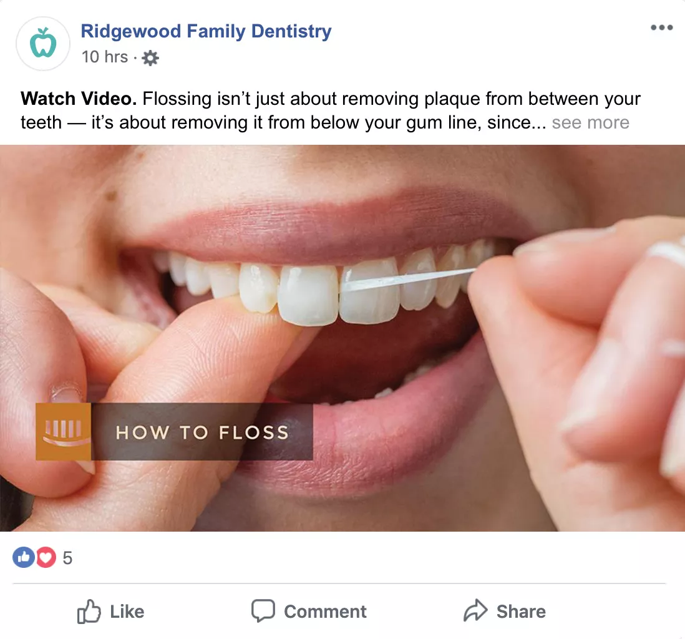
Task: Click the thumbs-up reaction icon below the video
Action: tap(24, 557)
